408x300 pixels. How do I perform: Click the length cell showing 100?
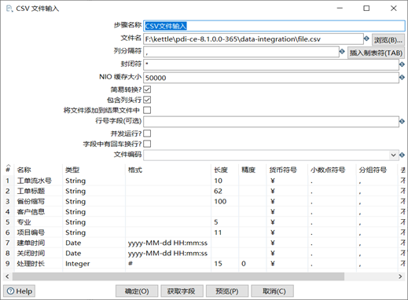225,201
